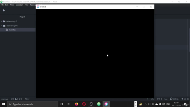Image resolution: width=190 pixels, height=107 pixels.
Task: Switch to LÖVE app on taskbar
Action: (106, 104)
